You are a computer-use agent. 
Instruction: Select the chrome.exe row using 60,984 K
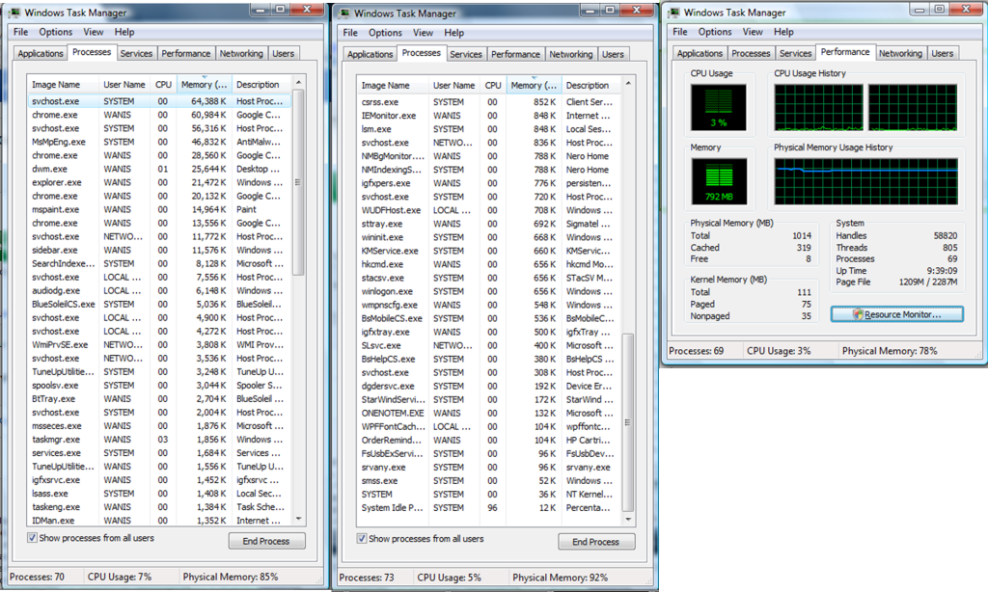159,115
